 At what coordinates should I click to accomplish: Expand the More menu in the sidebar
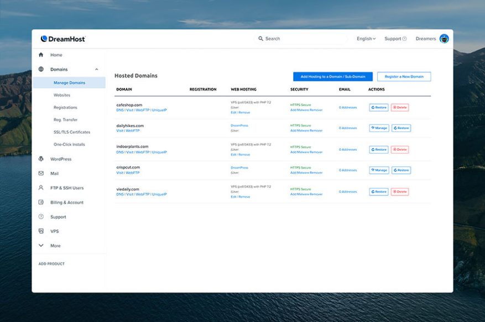point(40,245)
